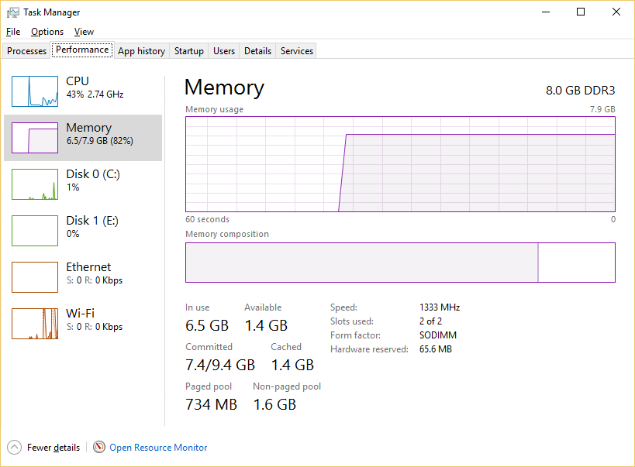The image size is (635, 467).
Task: Open the Services tab
Action: [296, 51]
